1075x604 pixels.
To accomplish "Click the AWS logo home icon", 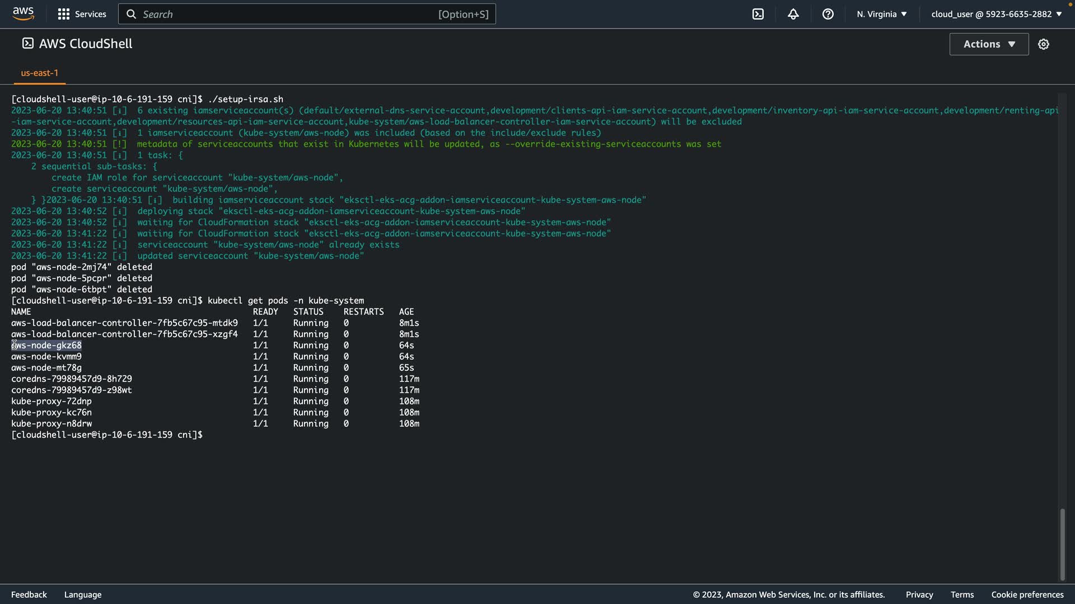I will (23, 13).
